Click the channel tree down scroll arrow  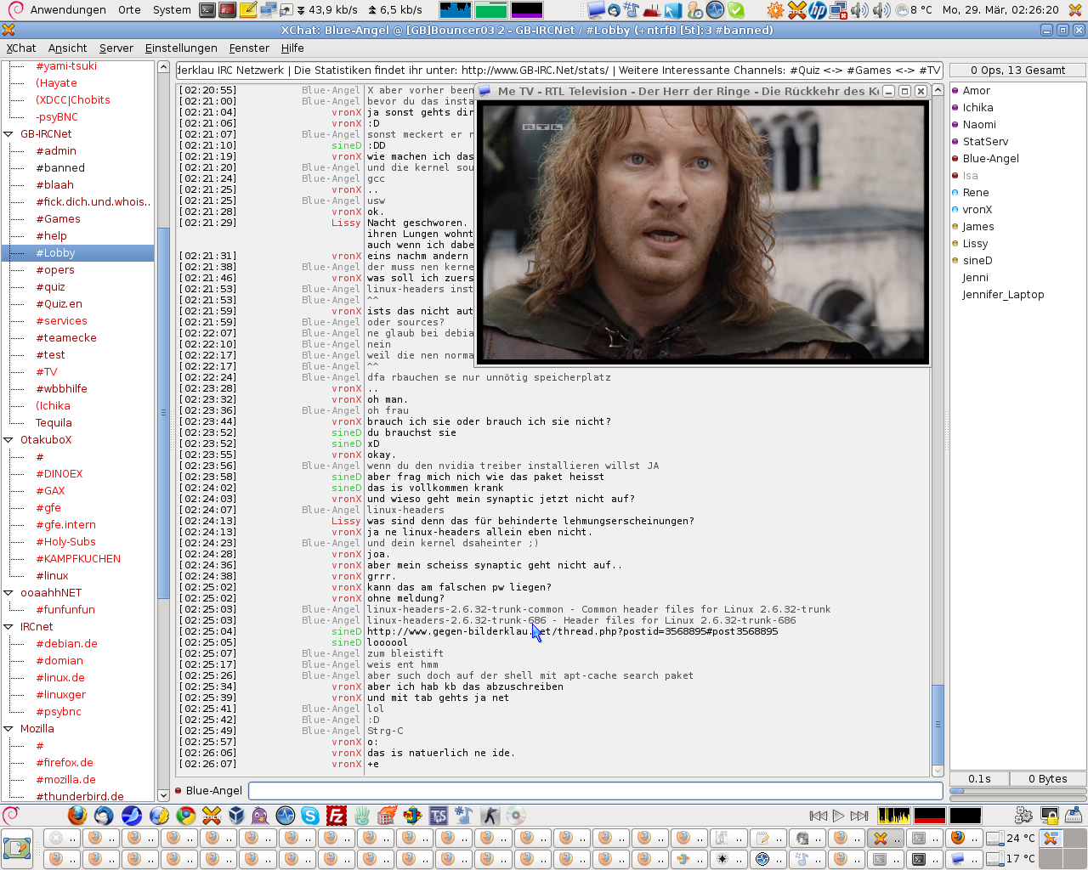(x=163, y=795)
